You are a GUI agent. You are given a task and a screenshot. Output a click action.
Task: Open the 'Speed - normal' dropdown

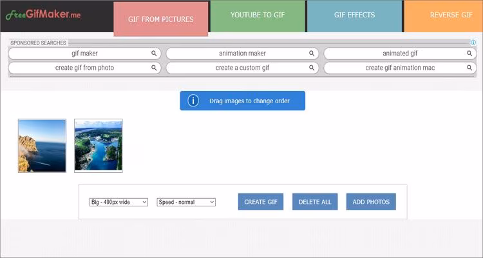186,202
